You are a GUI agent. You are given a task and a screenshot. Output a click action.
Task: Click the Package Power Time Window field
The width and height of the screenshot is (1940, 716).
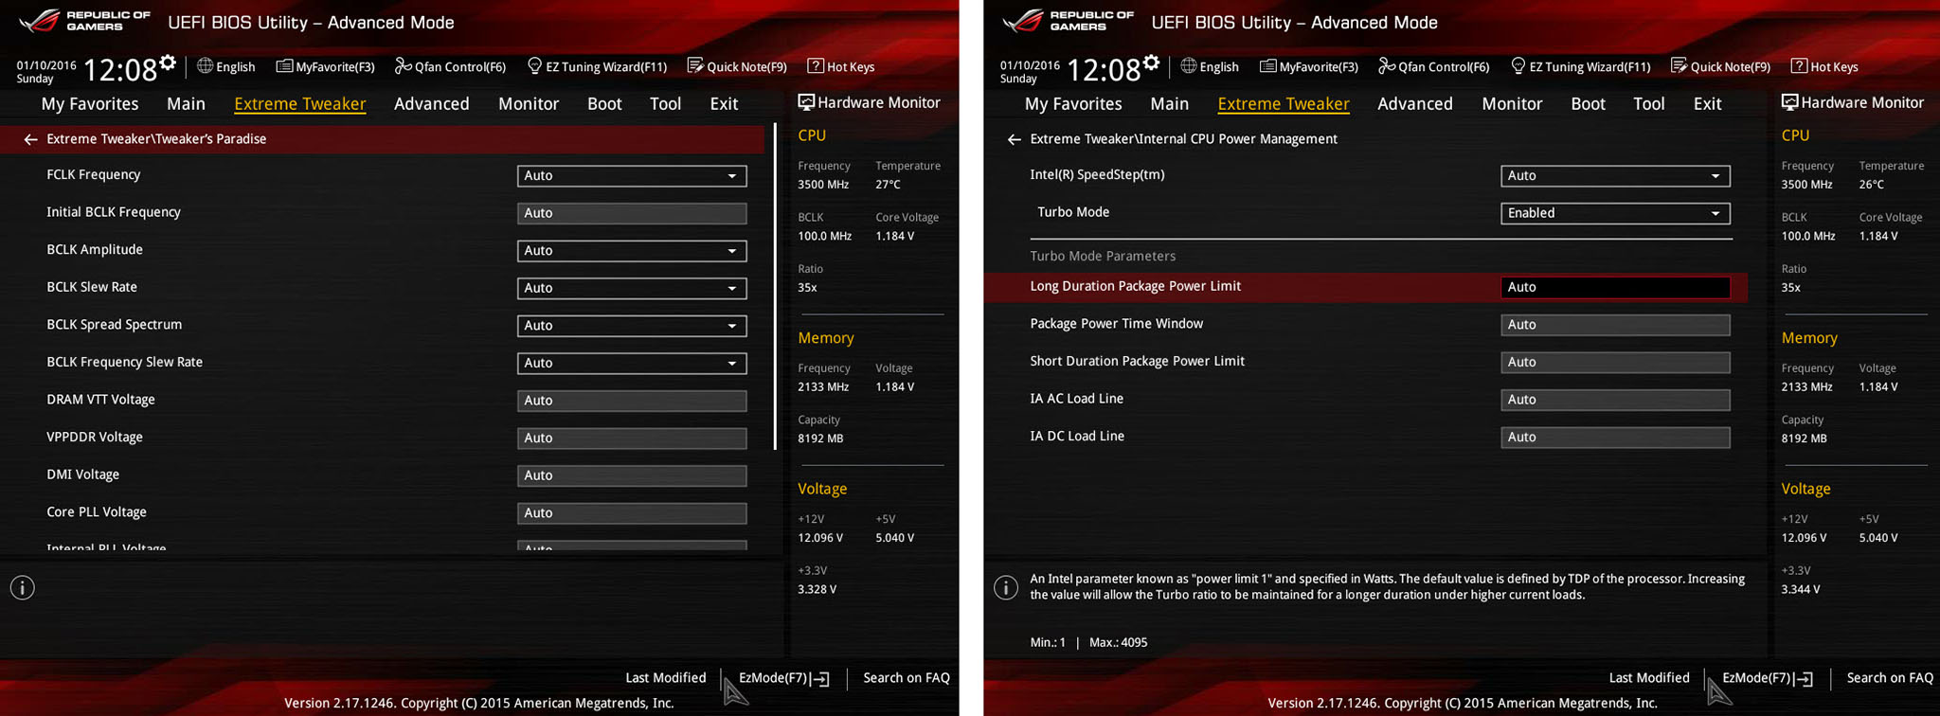pyautogui.click(x=1615, y=325)
